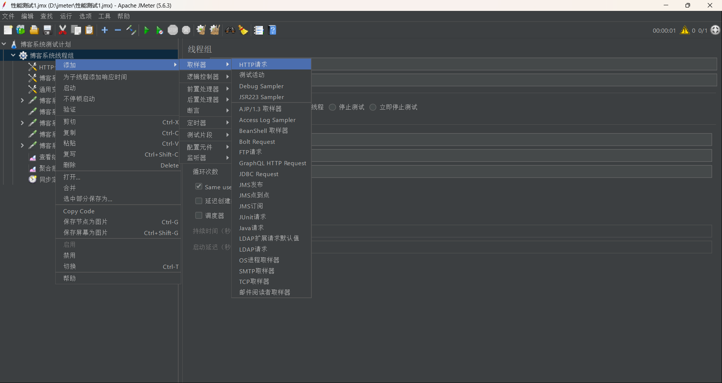Open the 文件 menu
This screenshot has width=722, height=383.
click(8, 16)
